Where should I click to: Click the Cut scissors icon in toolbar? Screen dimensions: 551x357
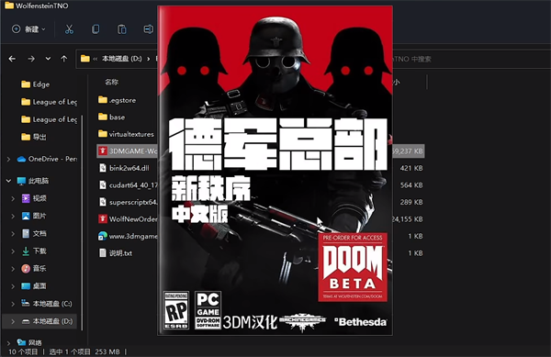pos(69,29)
